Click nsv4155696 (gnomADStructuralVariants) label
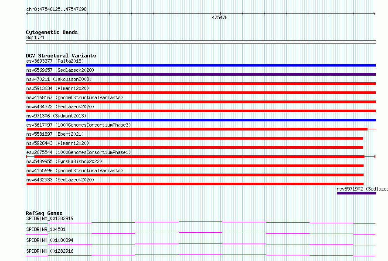 pyautogui.click(x=75, y=171)
